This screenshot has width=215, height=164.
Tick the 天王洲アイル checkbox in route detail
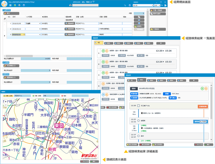139,106
